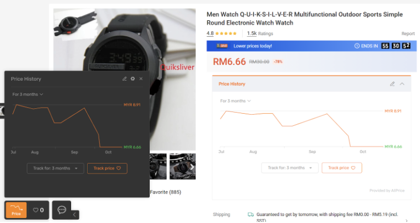Open the chat bubble icon
This screenshot has height=223, width=420.
62,210
